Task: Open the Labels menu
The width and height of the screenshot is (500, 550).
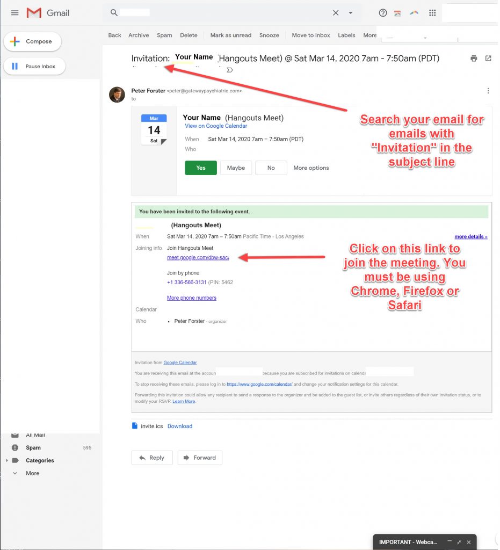Action: [346, 35]
